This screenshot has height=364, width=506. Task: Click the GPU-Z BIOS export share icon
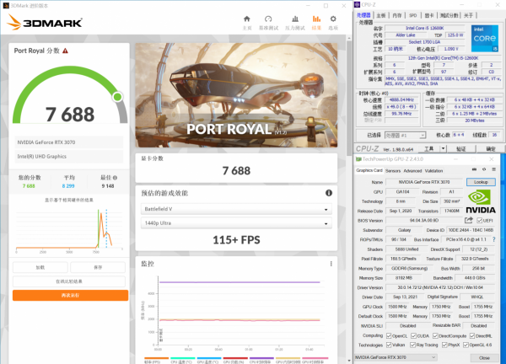tap(469, 220)
